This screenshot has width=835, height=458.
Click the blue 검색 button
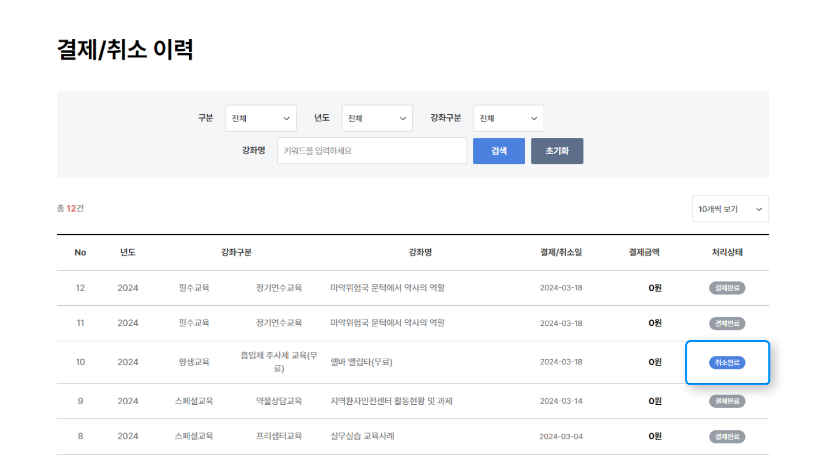coord(499,151)
